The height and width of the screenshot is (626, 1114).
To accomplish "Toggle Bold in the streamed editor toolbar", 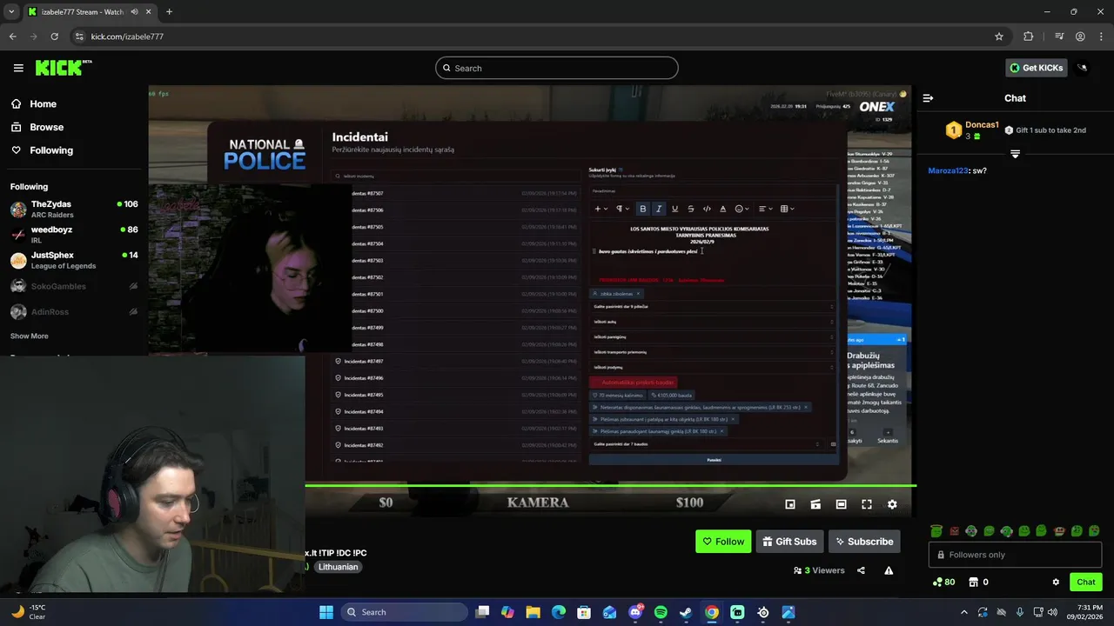I will tap(643, 209).
